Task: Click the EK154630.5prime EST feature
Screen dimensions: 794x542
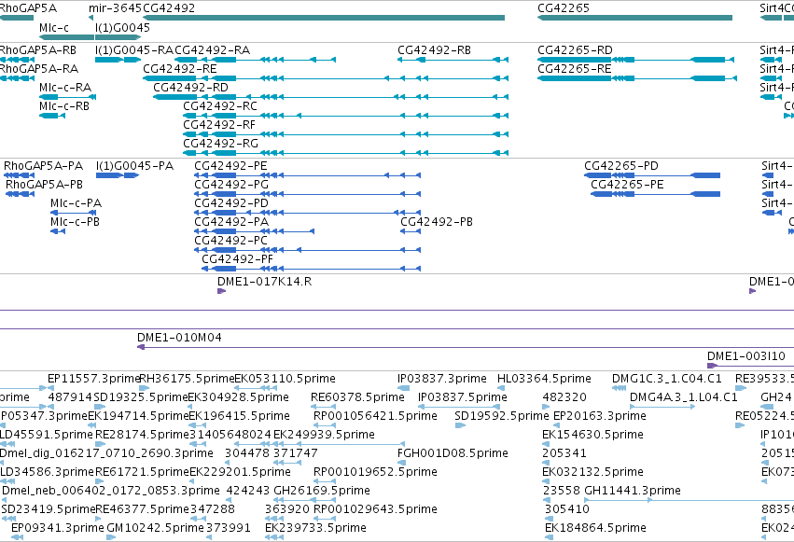Action: pos(546,444)
